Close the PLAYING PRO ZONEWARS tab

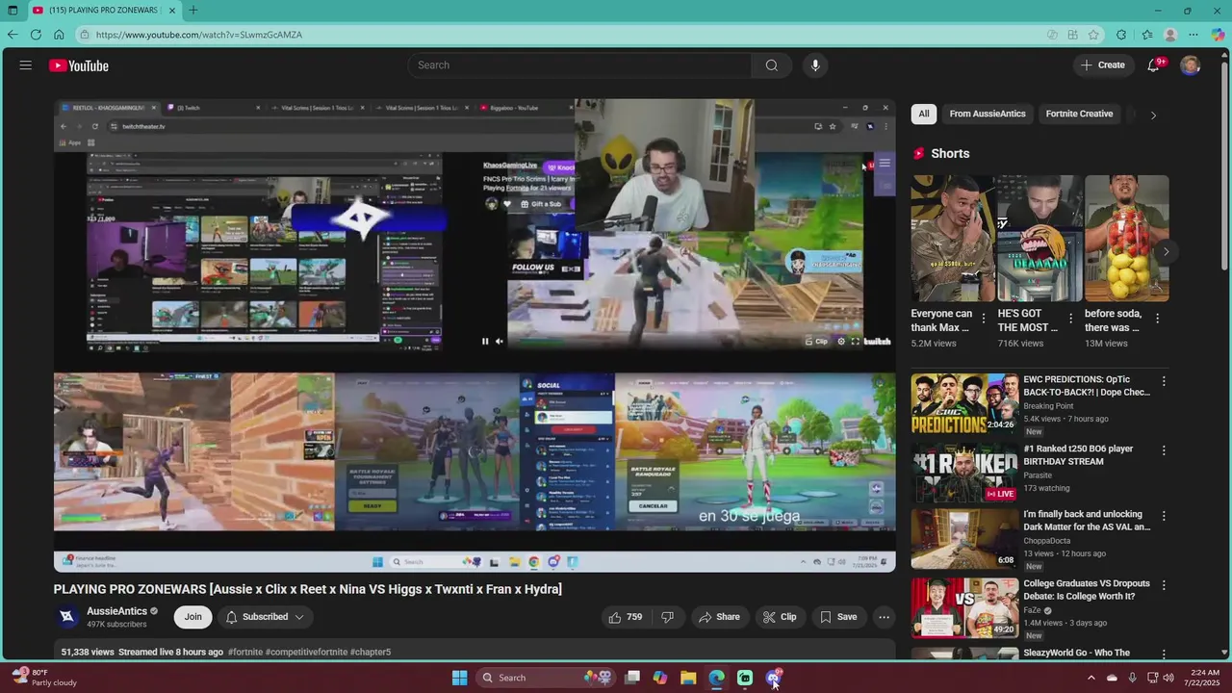pos(172,11)
